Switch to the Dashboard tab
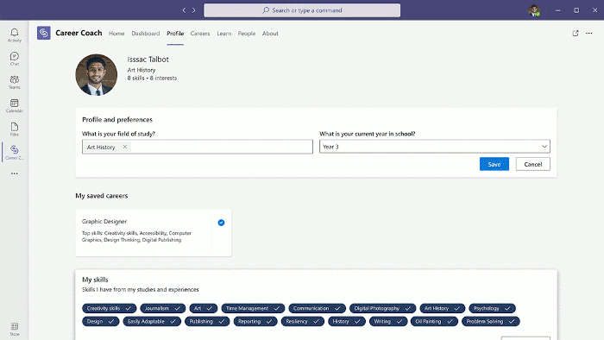The width and height of the screenshot is (604, 340). pyautogui.click(x=145, y=34)
